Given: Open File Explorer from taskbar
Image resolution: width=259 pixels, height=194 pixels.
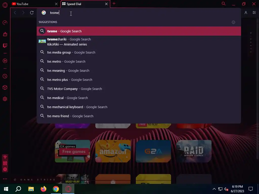Looking at the screenshot, I should [31, 189].
